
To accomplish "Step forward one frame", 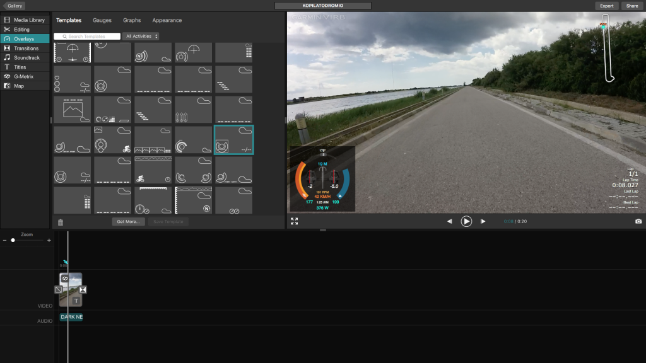I will coord(483,221).
